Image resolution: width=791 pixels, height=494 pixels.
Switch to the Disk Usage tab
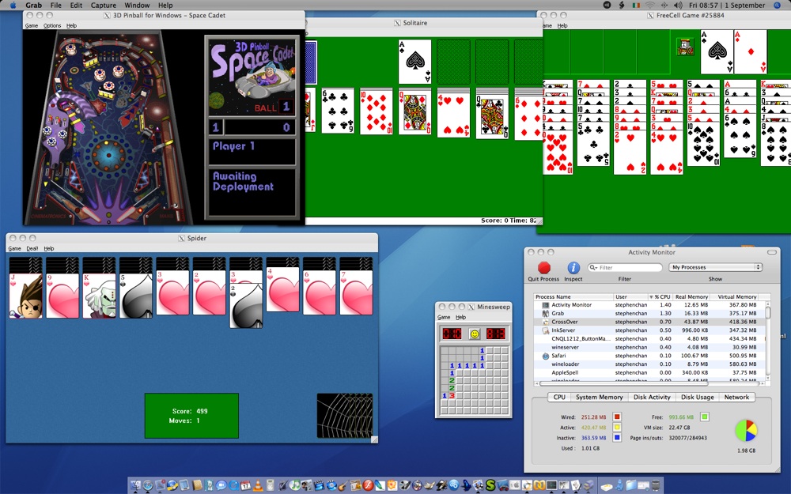pyautogui.click(x=697, y=398)
